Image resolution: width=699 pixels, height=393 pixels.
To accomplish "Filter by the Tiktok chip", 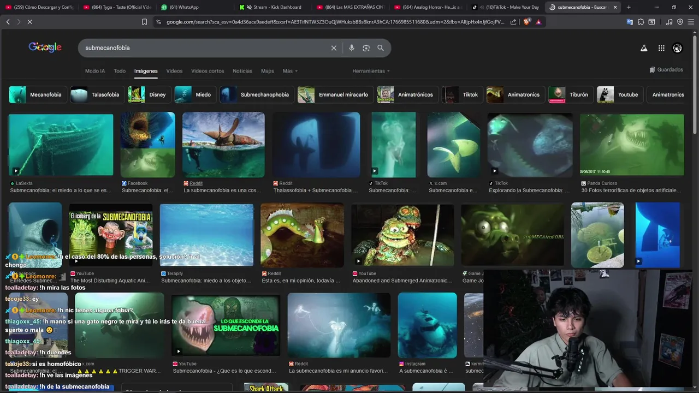I will (x=463, y=94).
